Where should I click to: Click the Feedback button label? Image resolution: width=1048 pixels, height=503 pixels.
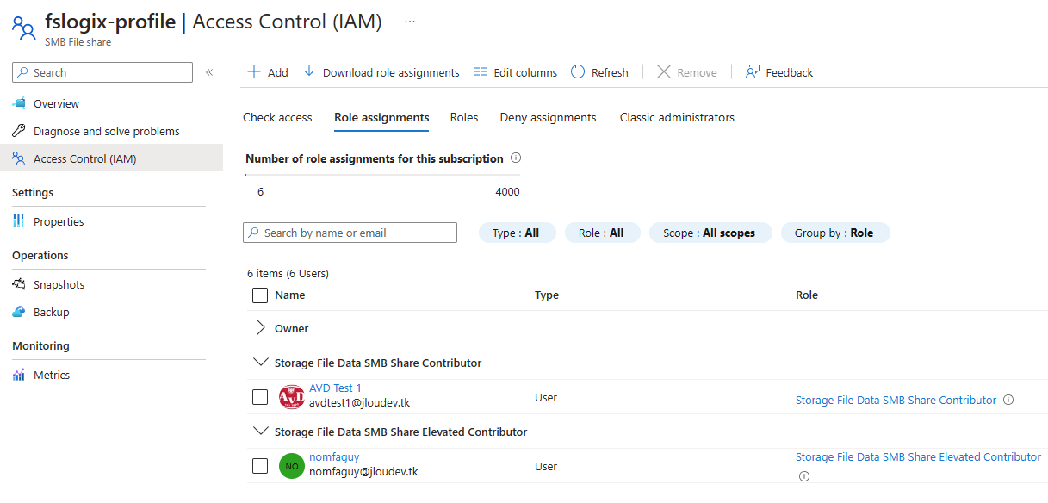click(790, 72)
